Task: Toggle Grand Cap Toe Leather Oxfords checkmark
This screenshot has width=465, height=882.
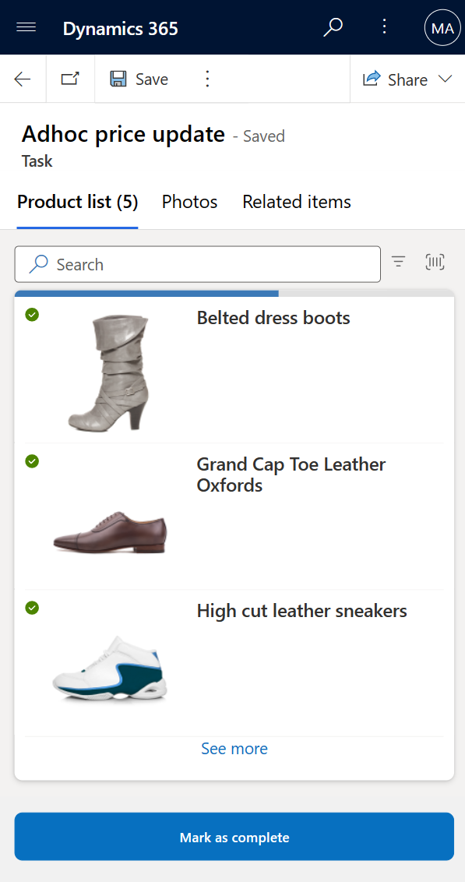Action: (x=32, y=461)
